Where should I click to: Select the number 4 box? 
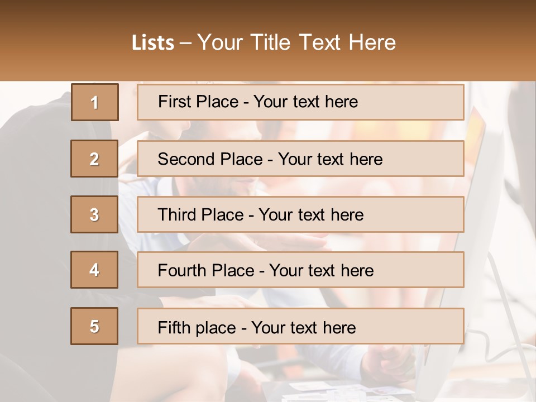94,270
